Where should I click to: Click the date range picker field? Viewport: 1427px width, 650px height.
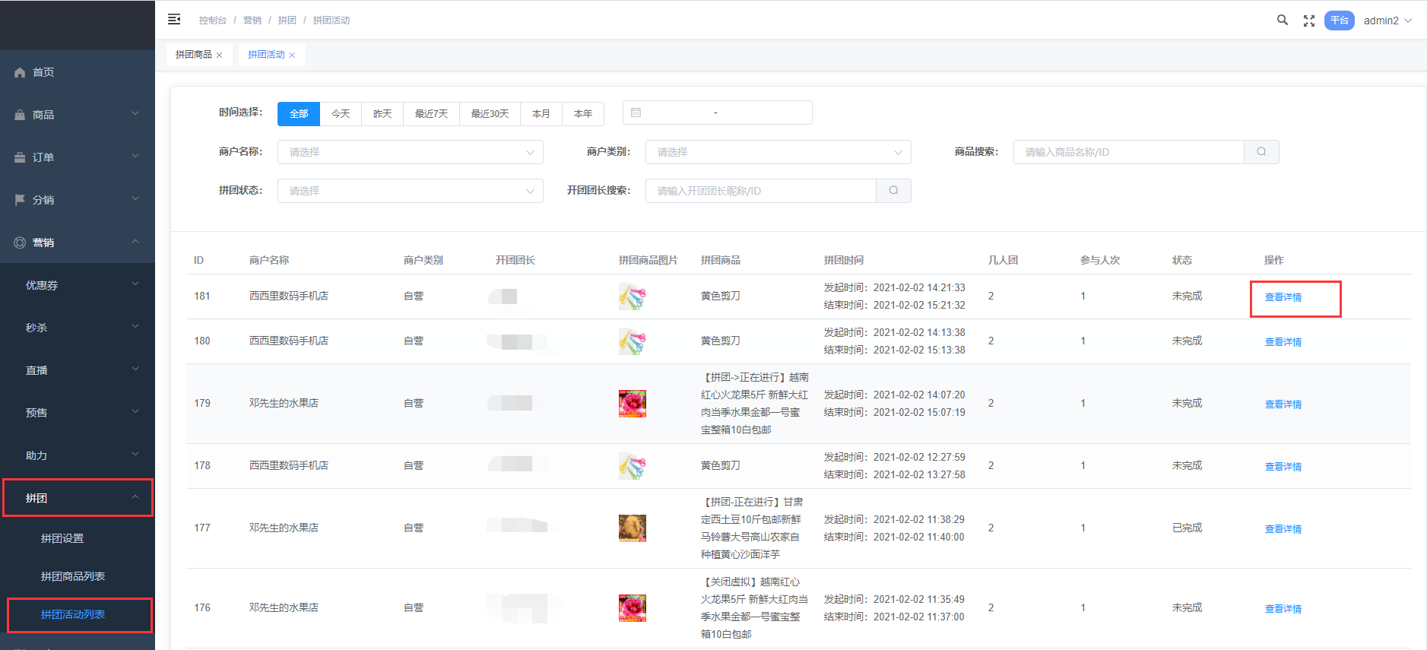point(717,113)
